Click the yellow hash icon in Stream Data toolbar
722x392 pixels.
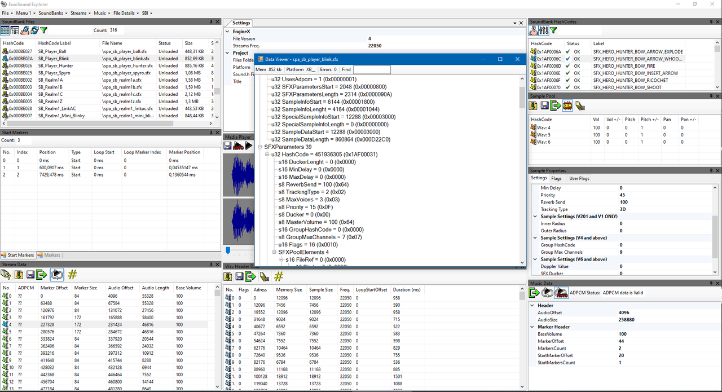pyautogui.click(x=72, y=275)
